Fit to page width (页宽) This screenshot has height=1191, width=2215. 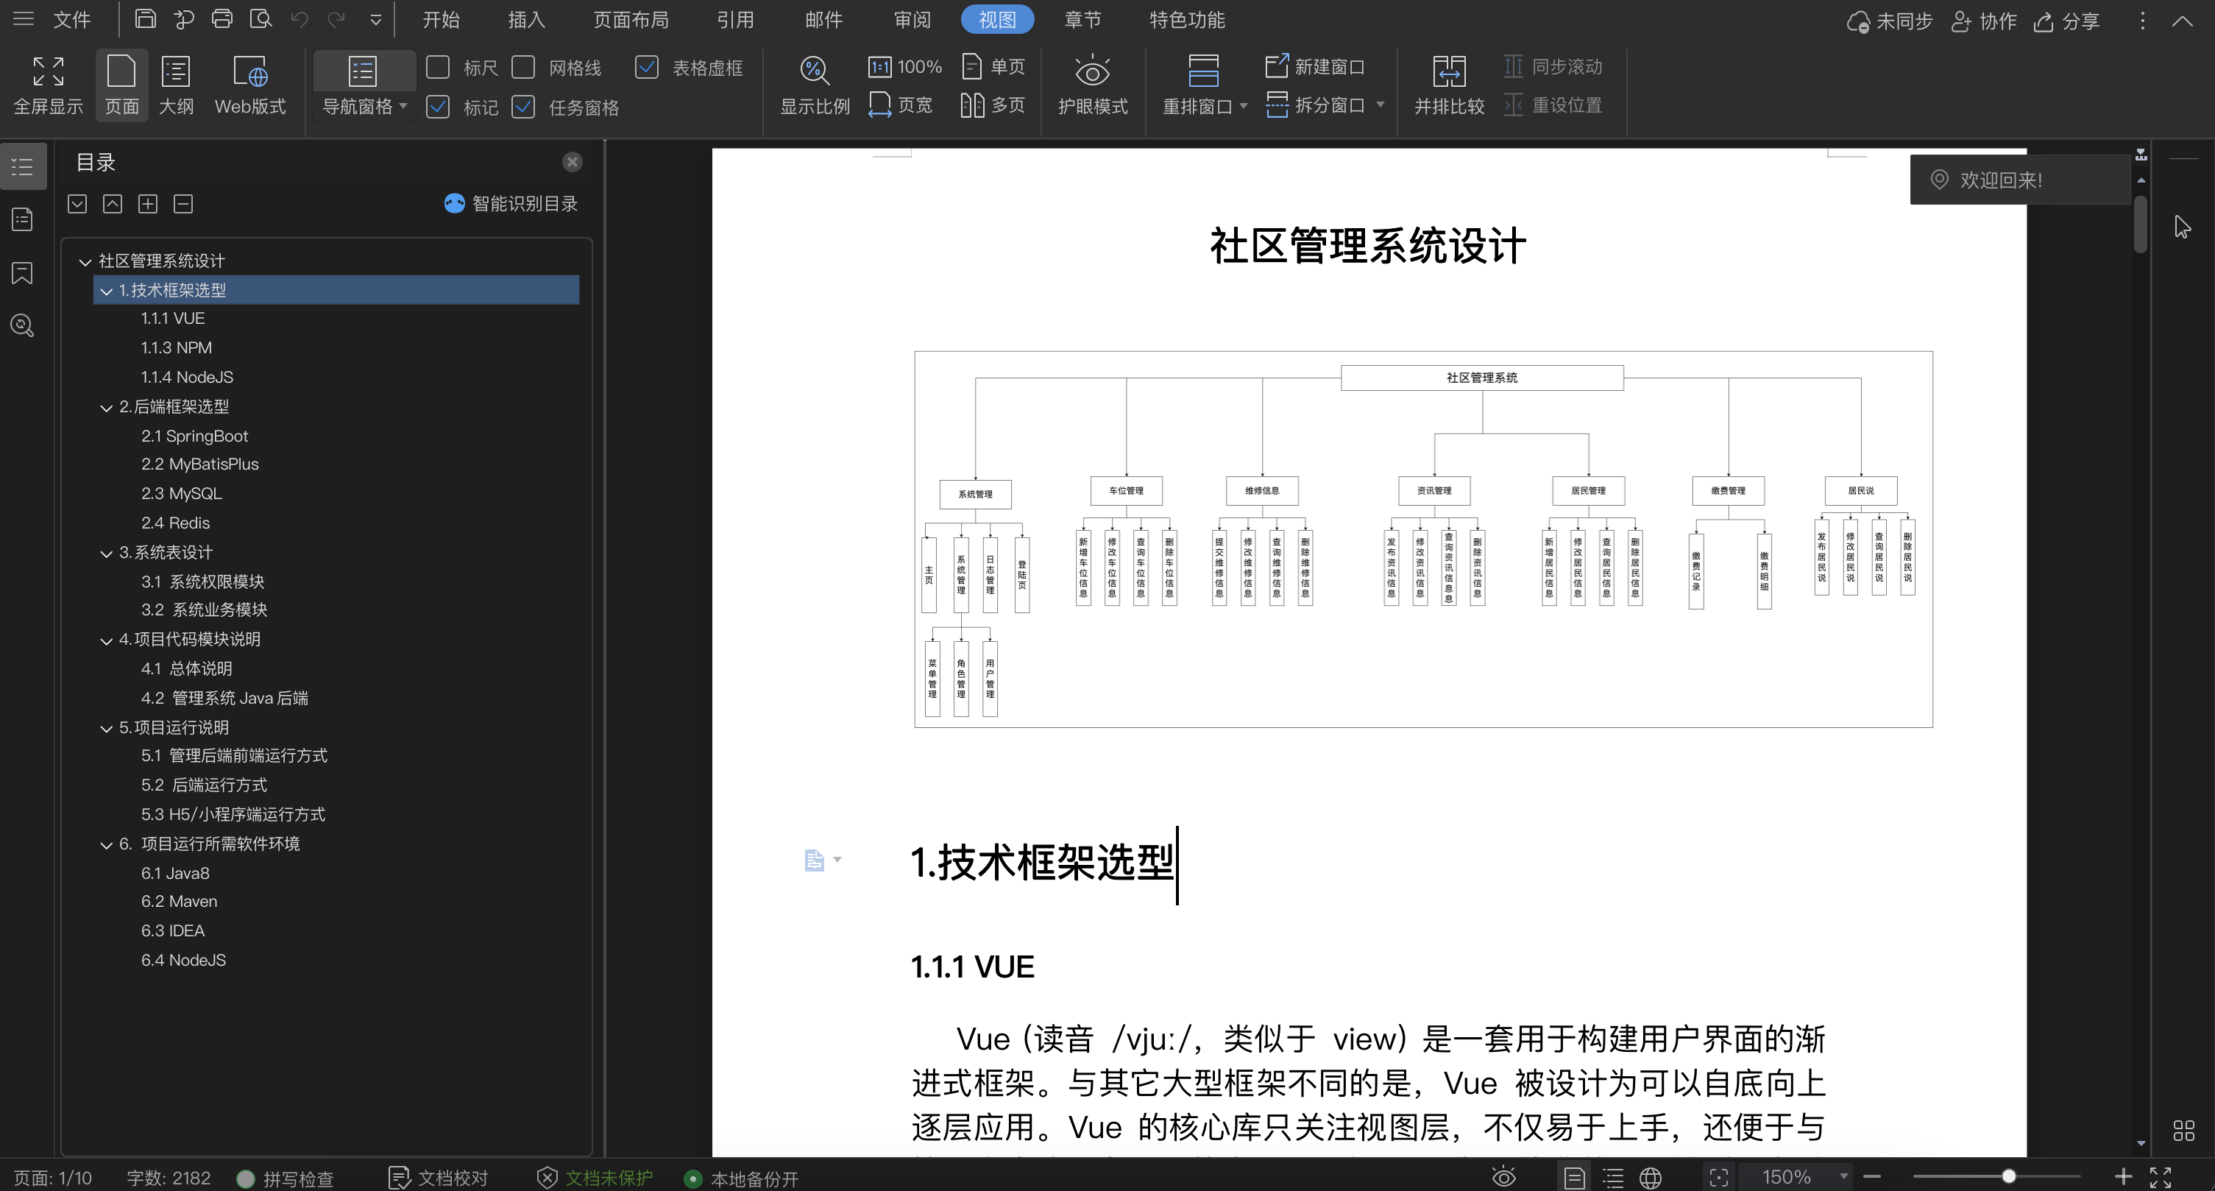900,105
